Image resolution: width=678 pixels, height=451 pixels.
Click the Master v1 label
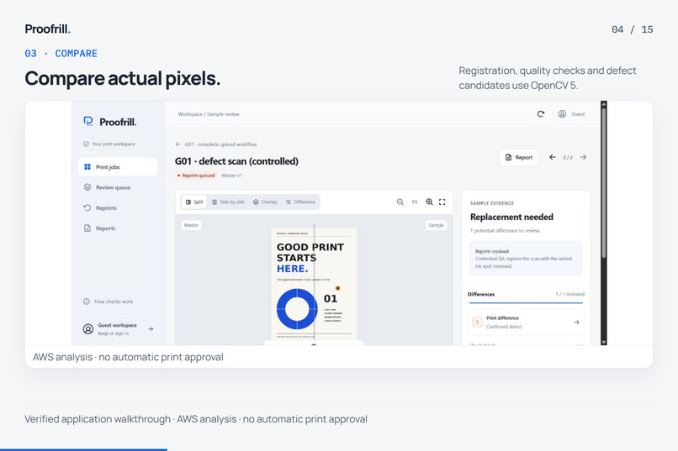tap(232, 176)
